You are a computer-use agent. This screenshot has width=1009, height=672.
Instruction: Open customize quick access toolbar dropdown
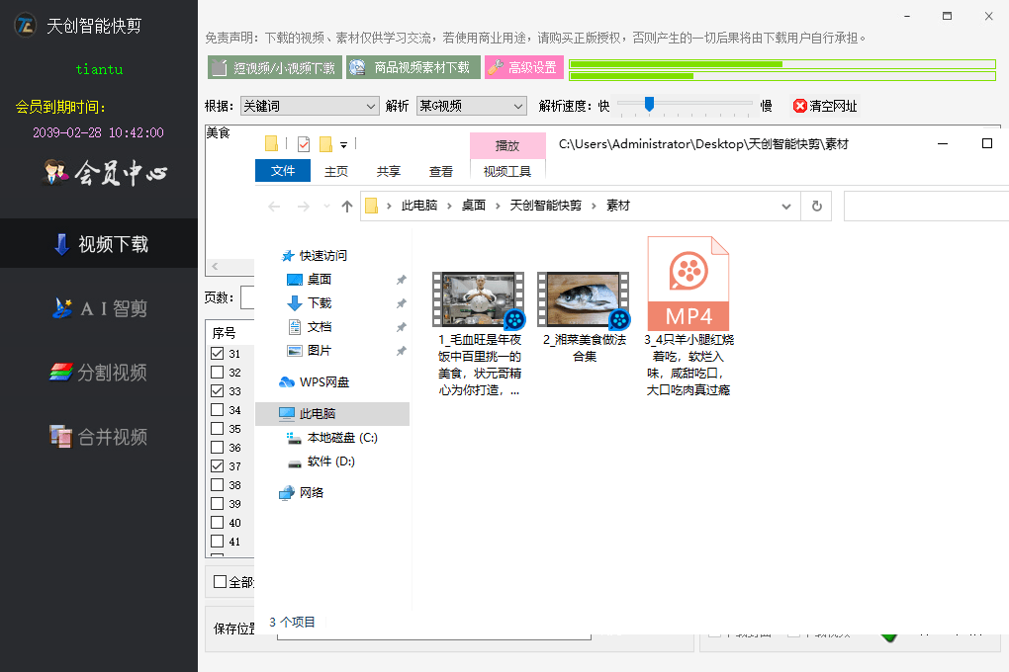[343, 145]
